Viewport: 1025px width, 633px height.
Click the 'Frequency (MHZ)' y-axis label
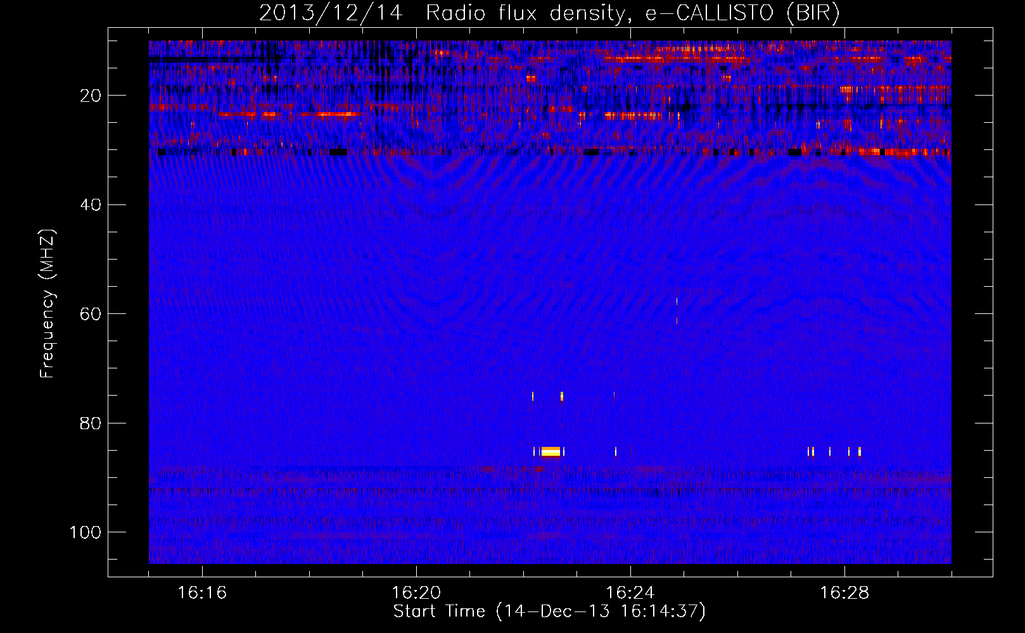tap(48, 304)
